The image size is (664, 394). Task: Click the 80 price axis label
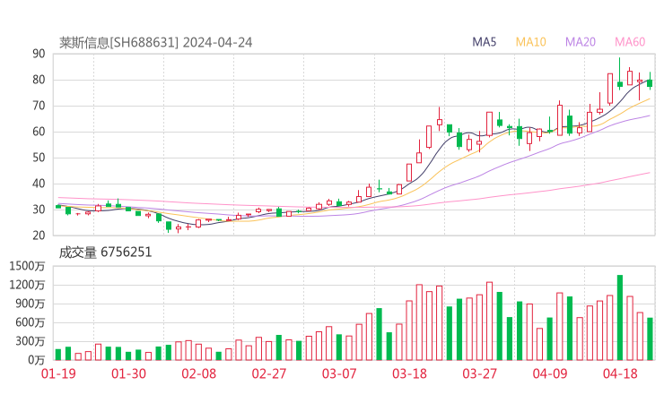(x=39, y=80)
